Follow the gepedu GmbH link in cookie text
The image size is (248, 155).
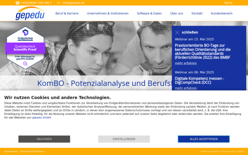click(x=41, y=117)
